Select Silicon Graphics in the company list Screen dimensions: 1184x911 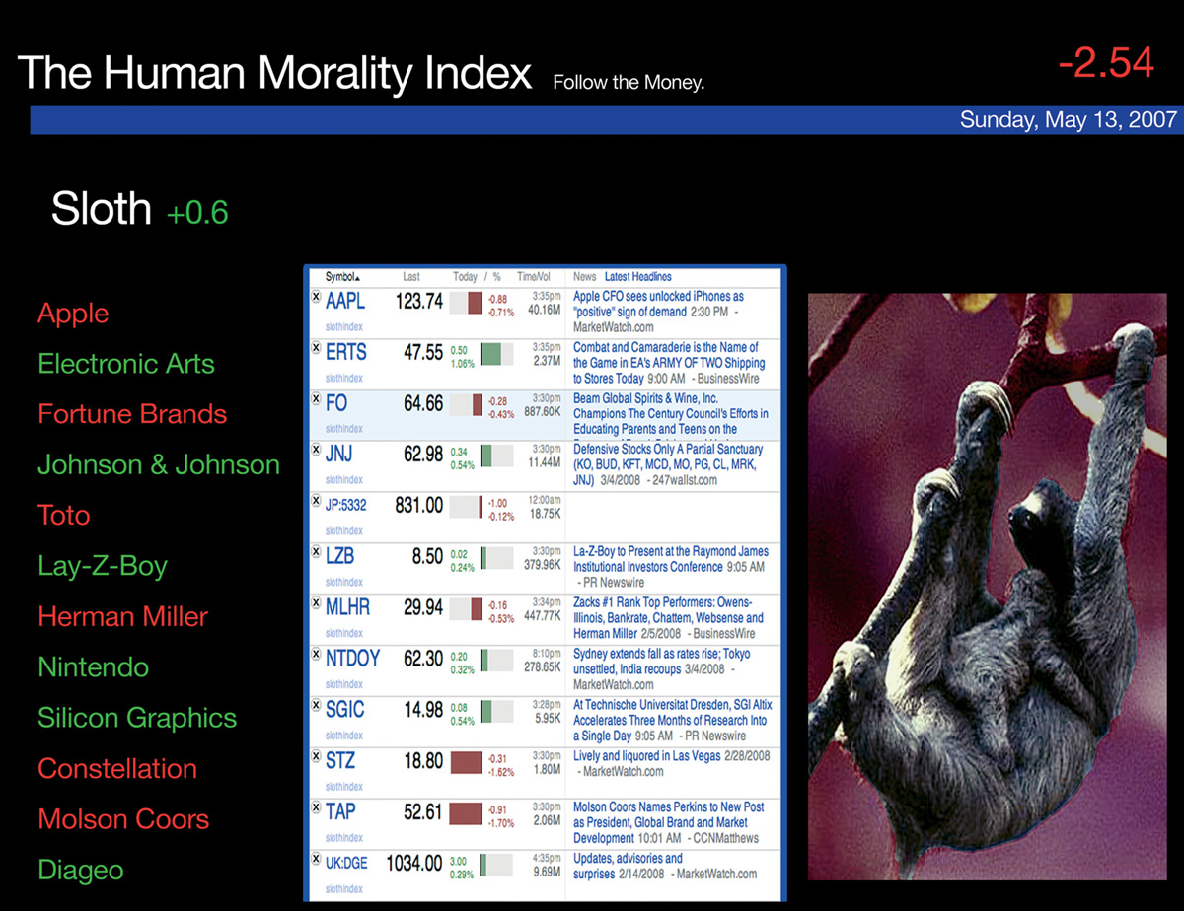click(x=137, y=718)
